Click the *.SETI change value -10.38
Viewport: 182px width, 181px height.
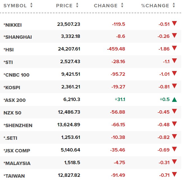click(x=118, y=138)
